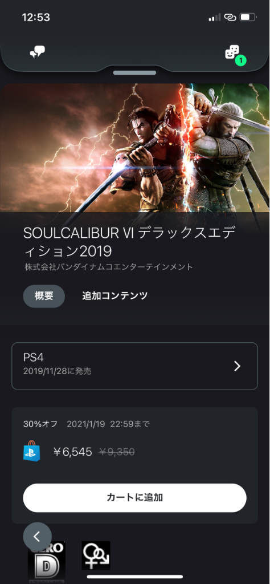Tap the green notification badge showing 1
270x584 pixels.
pos(241,60)
